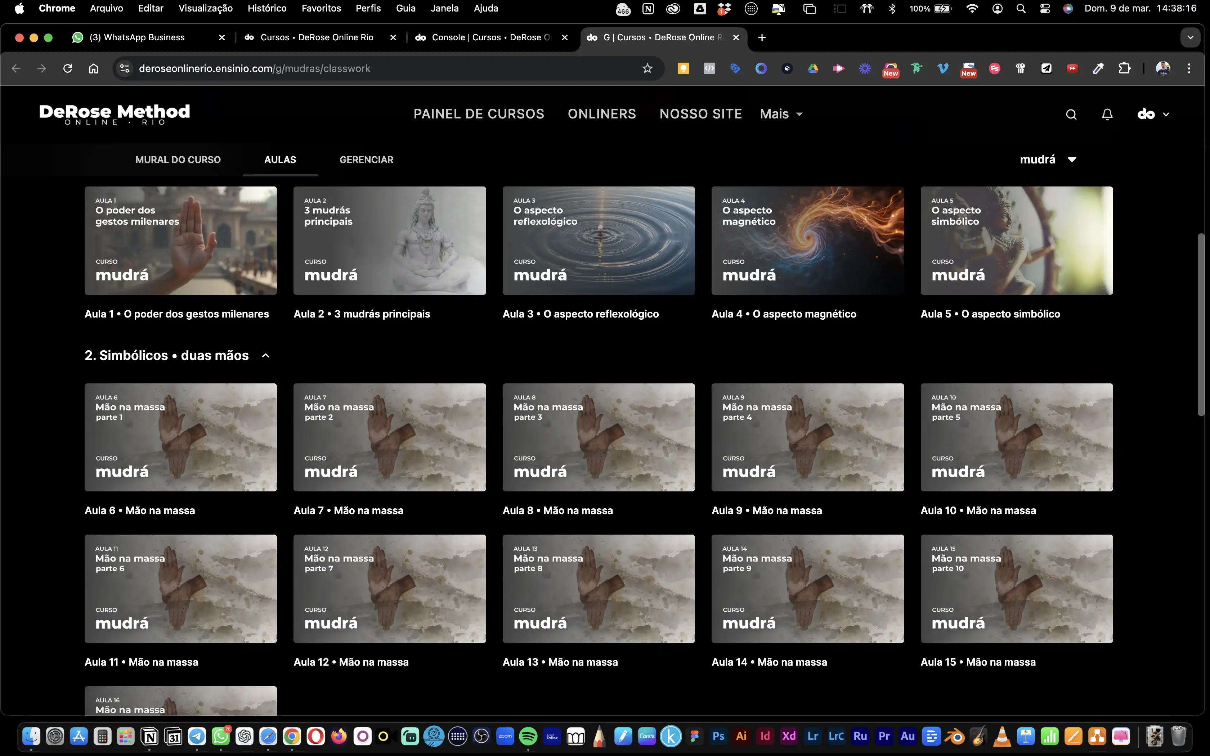Image resolution: width=1210 pixels, height=756 pixels.
Task: Open Aula 4 O aspecto magnético thumbnail
Action: point(807,240)
